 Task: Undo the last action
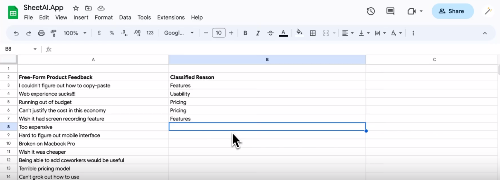pyautogui.click(x=16, y=33)
